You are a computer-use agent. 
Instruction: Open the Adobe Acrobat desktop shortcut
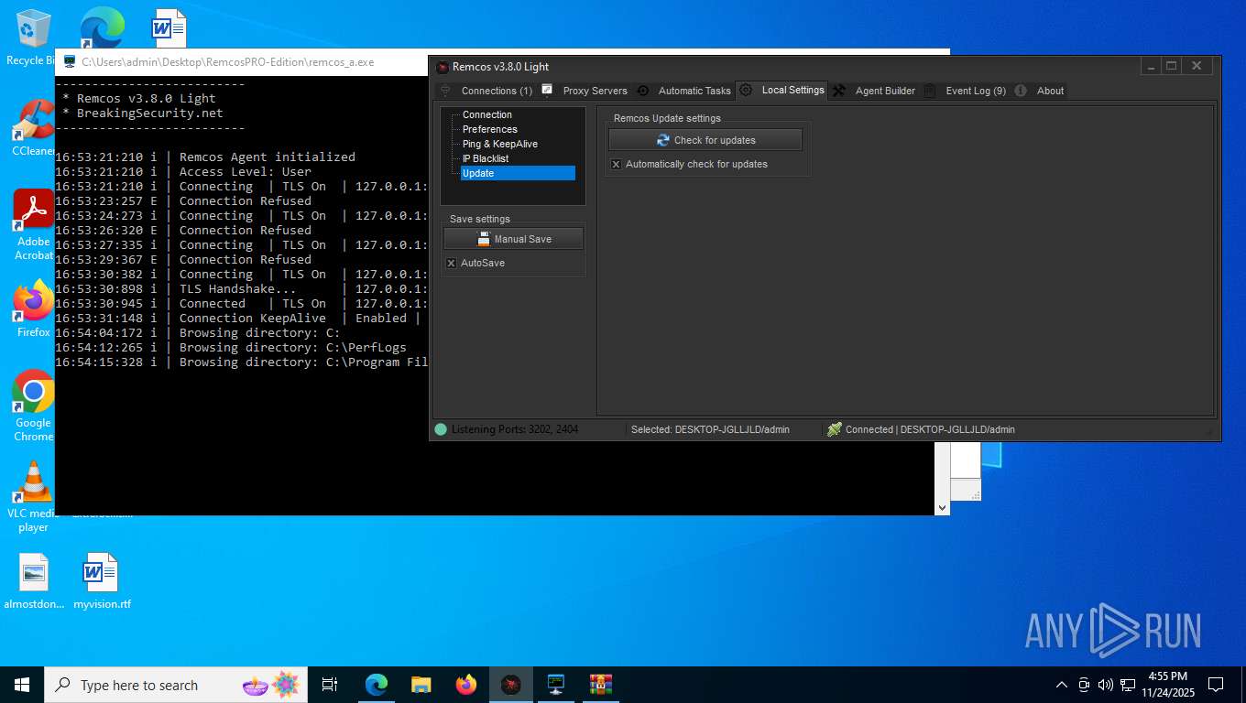coord(33,225)
